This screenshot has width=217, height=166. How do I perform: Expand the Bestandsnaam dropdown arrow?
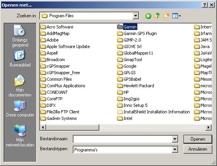pyautogui.click(x=175, y=139)
